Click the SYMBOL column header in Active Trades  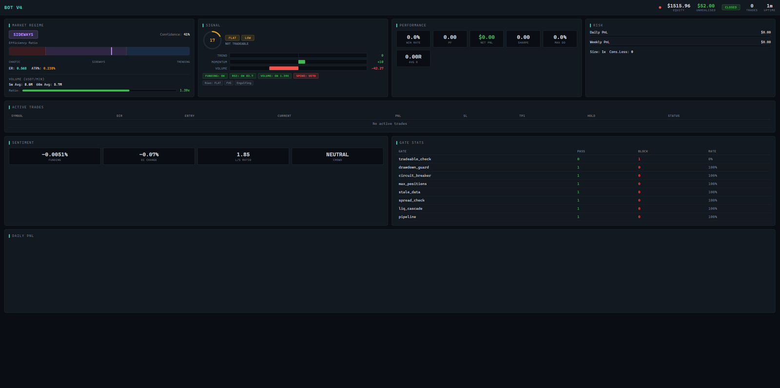(17, 116)
